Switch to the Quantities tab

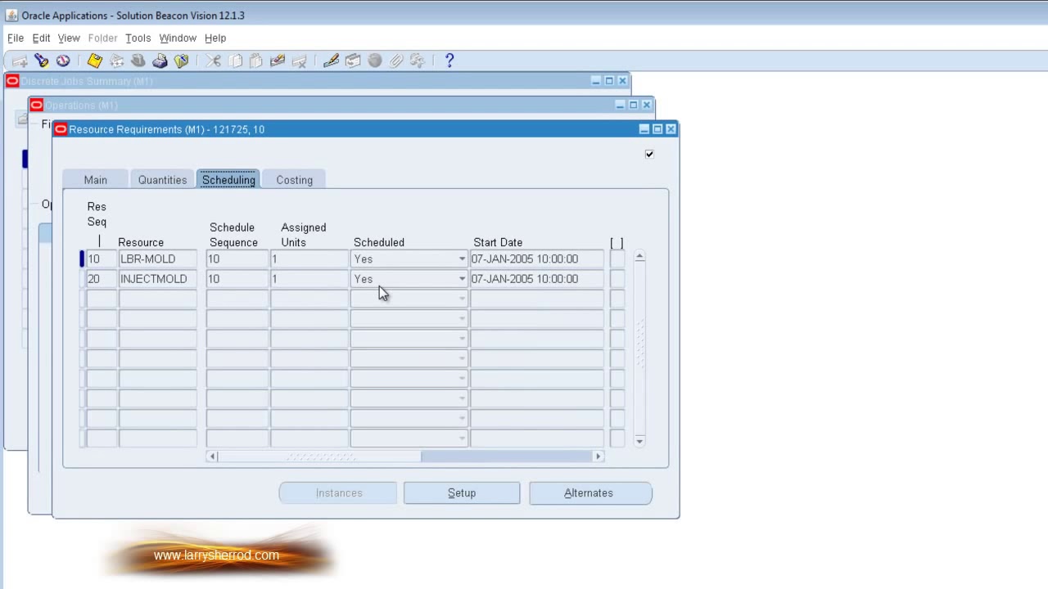[x=162, y=180]
